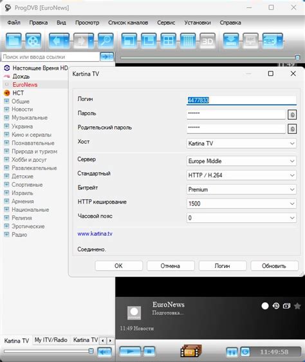
Task: Reveal Родительский пароль with its eye icon
Action: (292, 129)
